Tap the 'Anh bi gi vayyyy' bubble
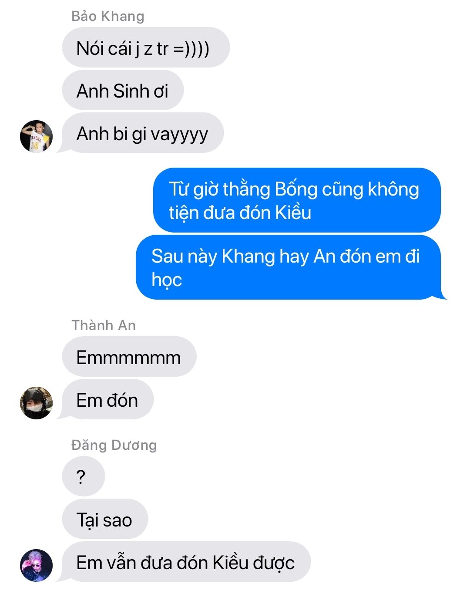This screenshot has width=470, height=594. click(x=143, y=133)
